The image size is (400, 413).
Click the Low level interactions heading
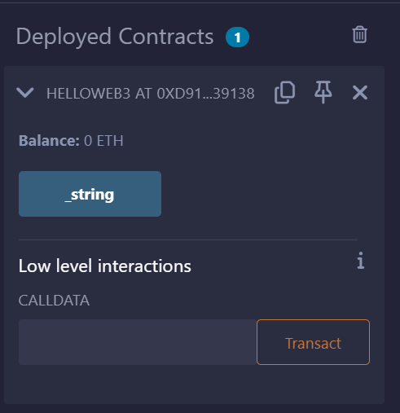click(105, 266)
